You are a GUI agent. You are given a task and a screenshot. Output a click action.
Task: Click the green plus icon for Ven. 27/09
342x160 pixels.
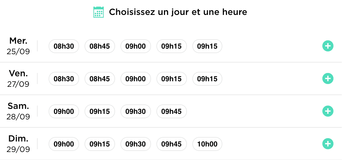328,78
